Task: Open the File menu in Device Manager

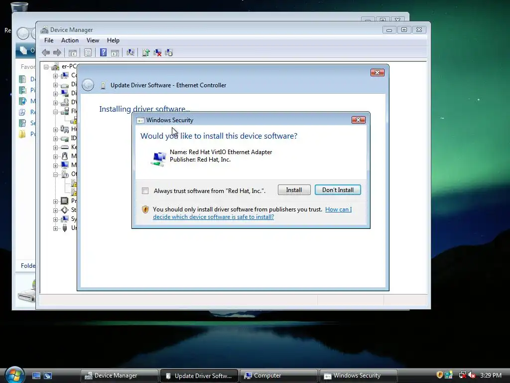Action: click(x=49, y=40)
